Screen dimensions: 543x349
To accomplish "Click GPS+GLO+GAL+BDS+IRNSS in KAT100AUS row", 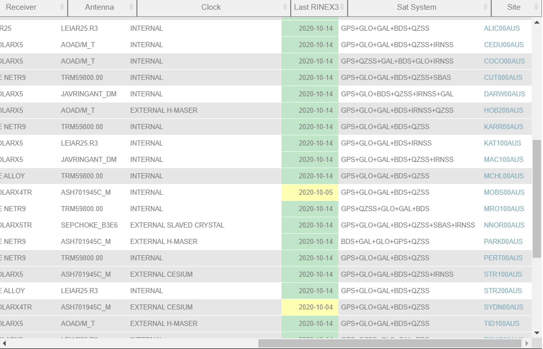I will pyautogui.click(x=386, y=143).
